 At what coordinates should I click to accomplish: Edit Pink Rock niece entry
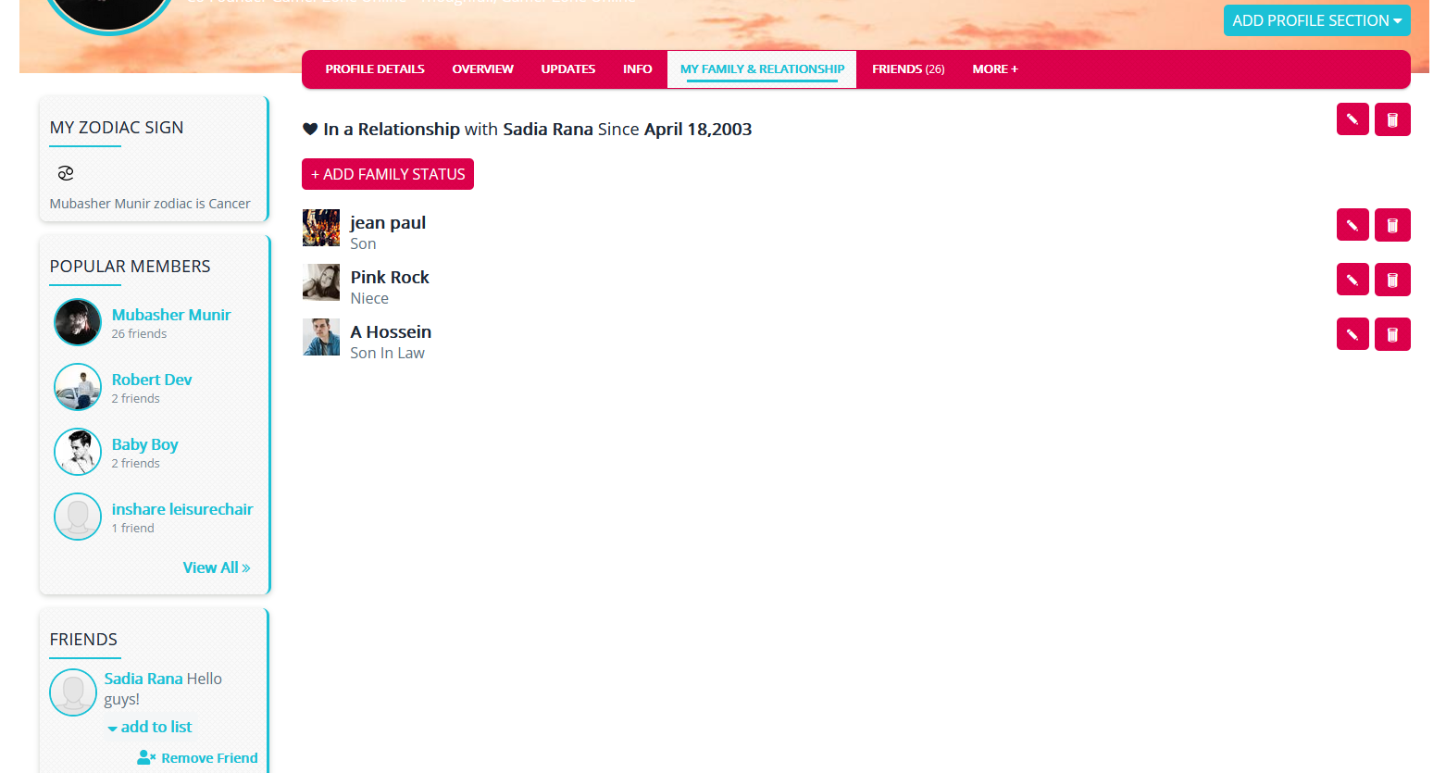1352,280
